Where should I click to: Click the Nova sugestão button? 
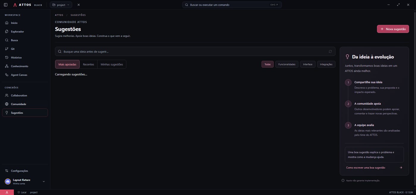tap(393, 29)
